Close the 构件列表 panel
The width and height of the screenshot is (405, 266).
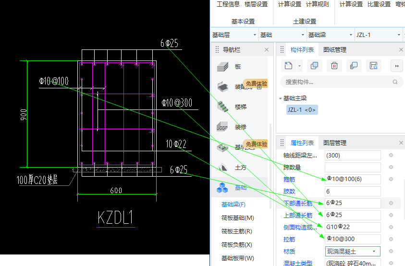401,49
